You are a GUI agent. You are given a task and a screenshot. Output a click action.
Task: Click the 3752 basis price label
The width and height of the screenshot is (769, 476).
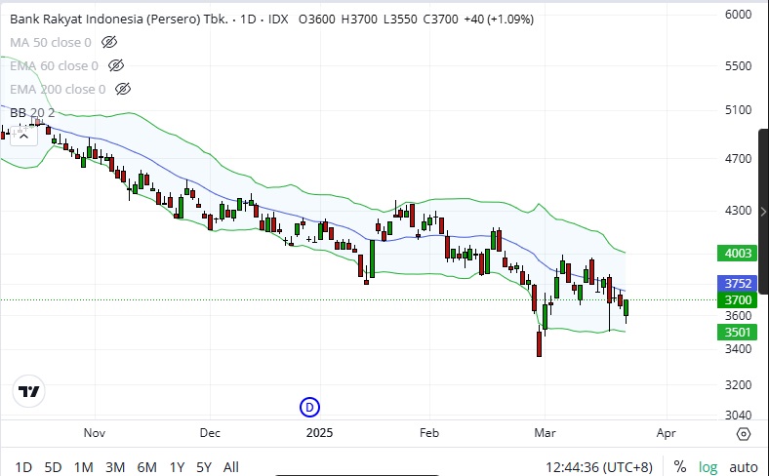(737, 283)
